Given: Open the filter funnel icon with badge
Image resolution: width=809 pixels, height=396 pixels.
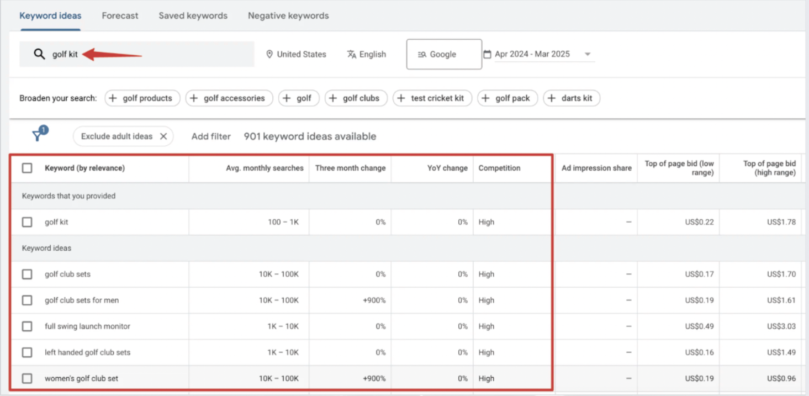Looking at the screenshot, I should pyautogui.click(x=37, y=136).
